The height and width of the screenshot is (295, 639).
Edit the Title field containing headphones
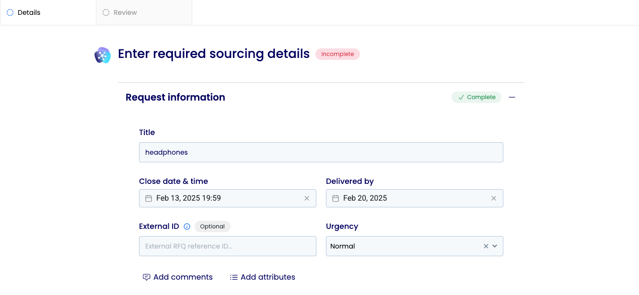[x=321, y=152]
